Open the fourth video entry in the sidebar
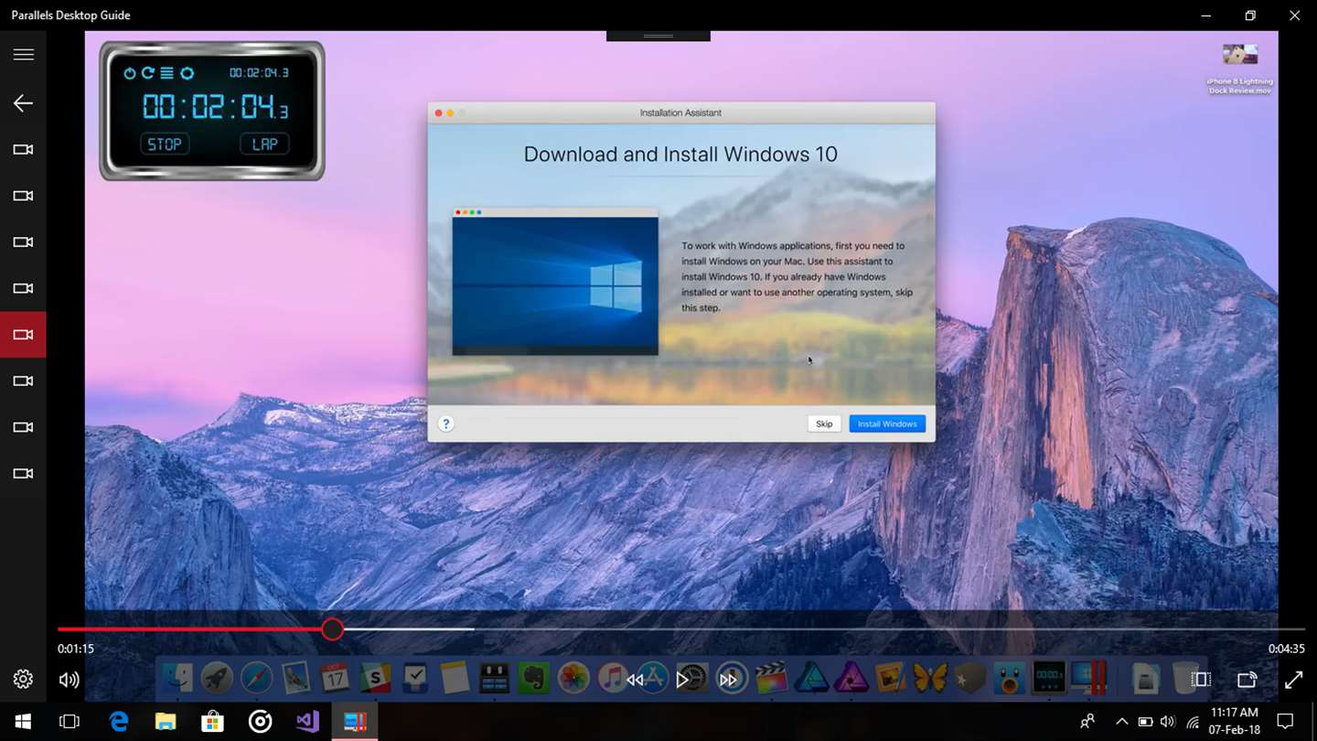Screen dimensions: 1317x741 click(x=23, y=288)
